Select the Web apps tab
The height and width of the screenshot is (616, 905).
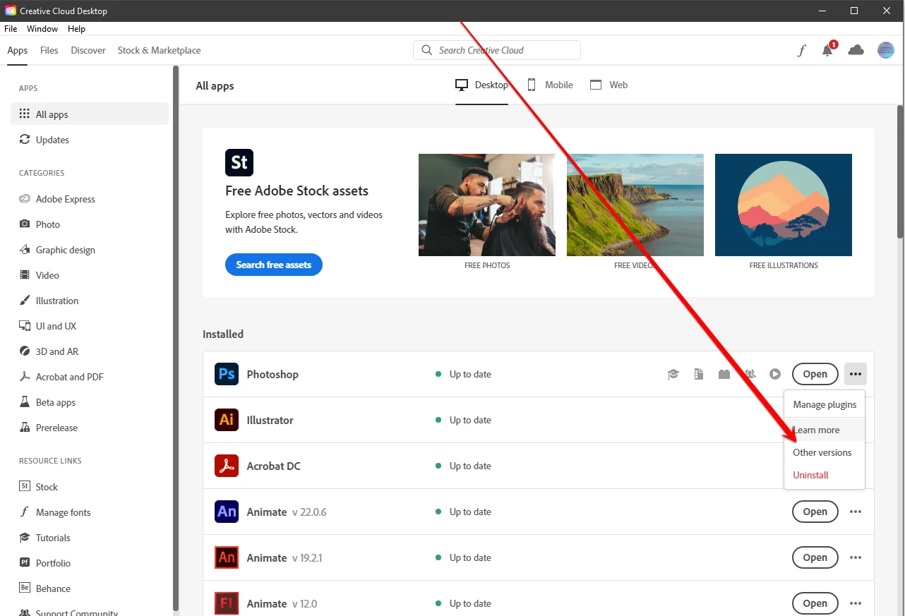[609, 85]
